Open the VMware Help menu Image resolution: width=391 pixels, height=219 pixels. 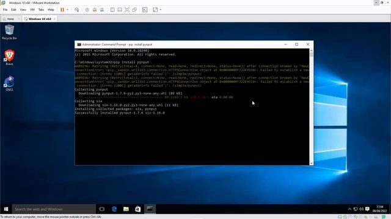point(51,10)
